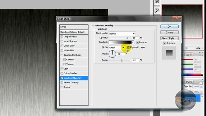The image size is (206, 116).
Task: Adjust the gradient Scale slider handle
Action: pyautogui.click(x=122, y=60)
